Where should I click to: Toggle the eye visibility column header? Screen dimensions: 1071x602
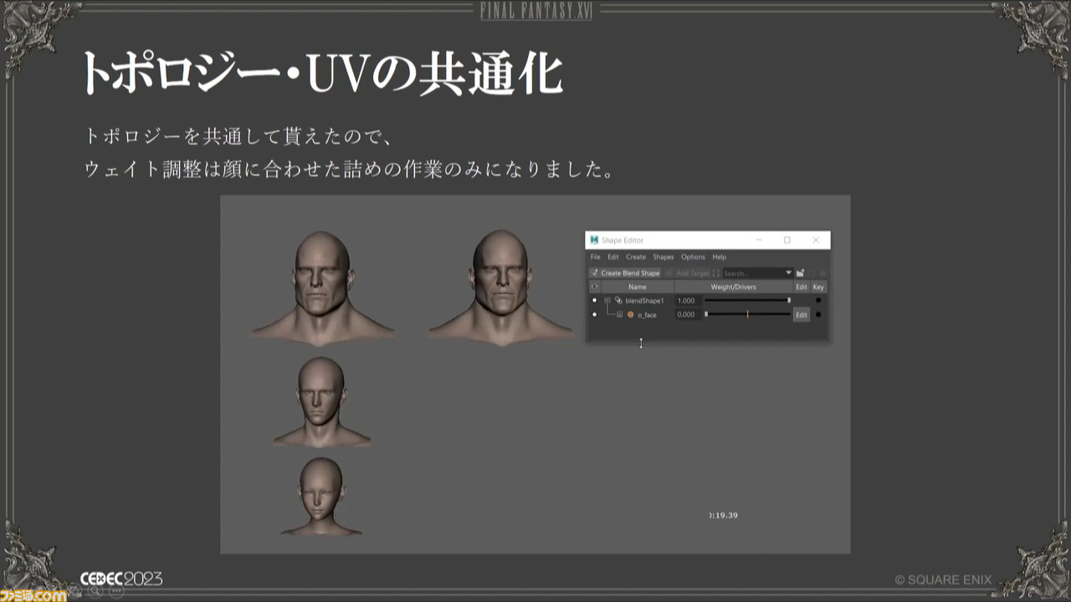[595, 287]
